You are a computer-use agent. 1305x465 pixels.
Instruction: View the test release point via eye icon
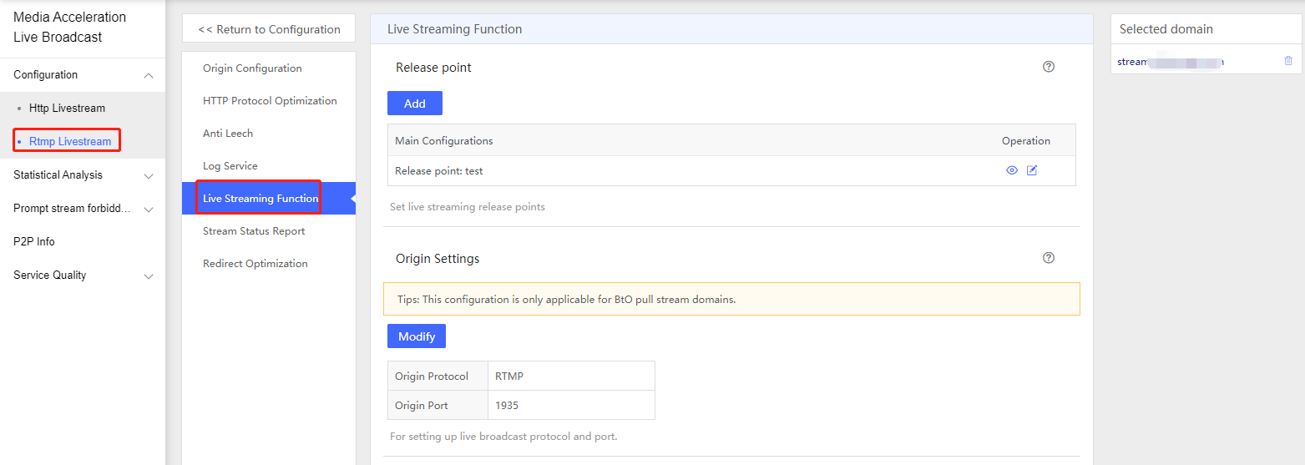coord(1012,170)
